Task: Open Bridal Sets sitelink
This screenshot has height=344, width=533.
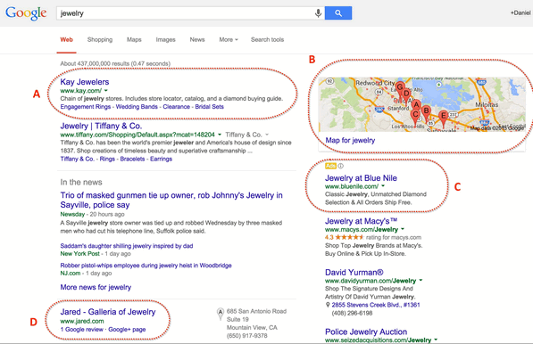Action: (x=210, y=107)
